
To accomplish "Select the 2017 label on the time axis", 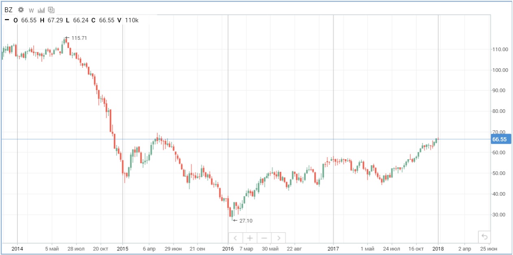I will coord(333,249).
